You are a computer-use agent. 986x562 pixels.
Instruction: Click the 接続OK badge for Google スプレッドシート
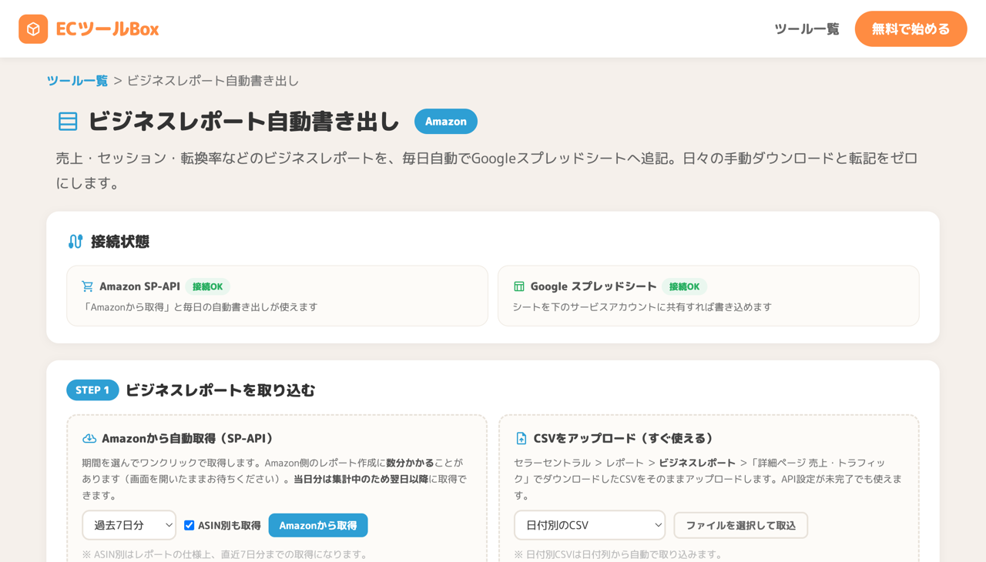click(x=684, y=286)
